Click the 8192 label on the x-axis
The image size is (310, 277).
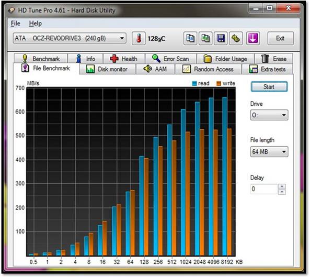pyautogui.click(x=227, y=262)
